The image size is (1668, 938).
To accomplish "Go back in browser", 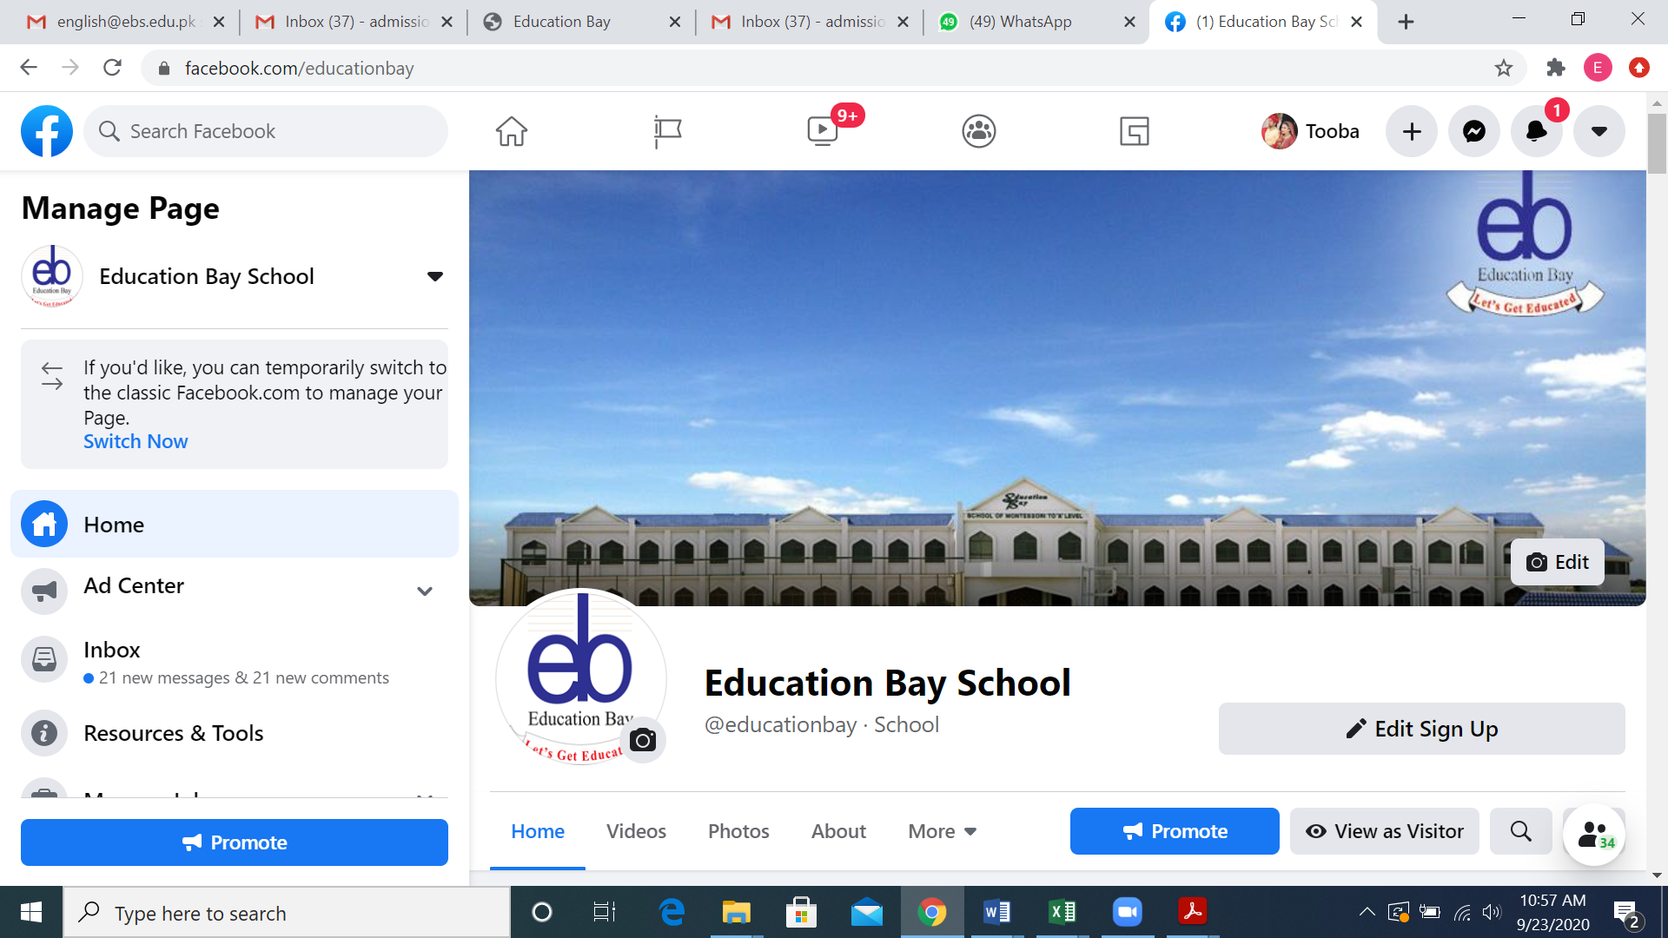I will [x=29, y=68].
